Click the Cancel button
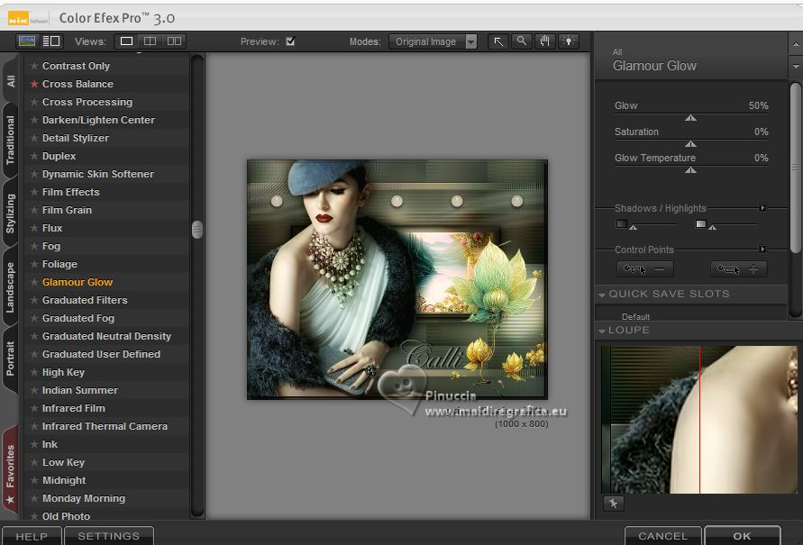The image size is (803, 545). (x=662, y=536)
